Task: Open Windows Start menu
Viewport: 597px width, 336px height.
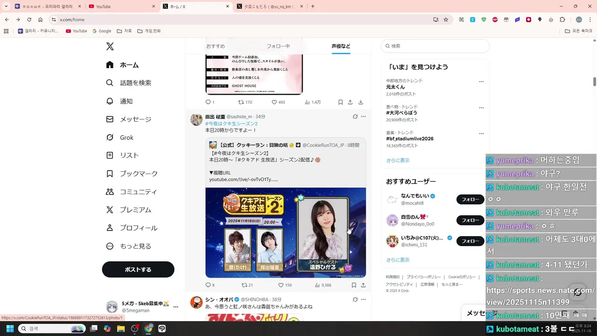Action: click(x=10, y=329)
